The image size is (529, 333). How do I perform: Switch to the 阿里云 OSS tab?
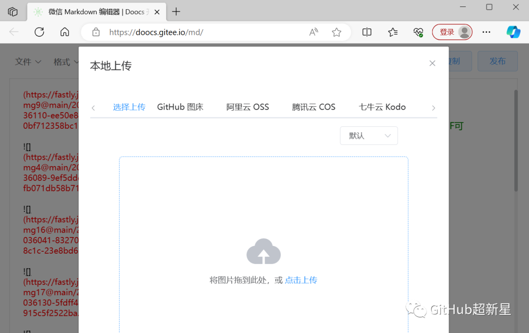(248, 107)
